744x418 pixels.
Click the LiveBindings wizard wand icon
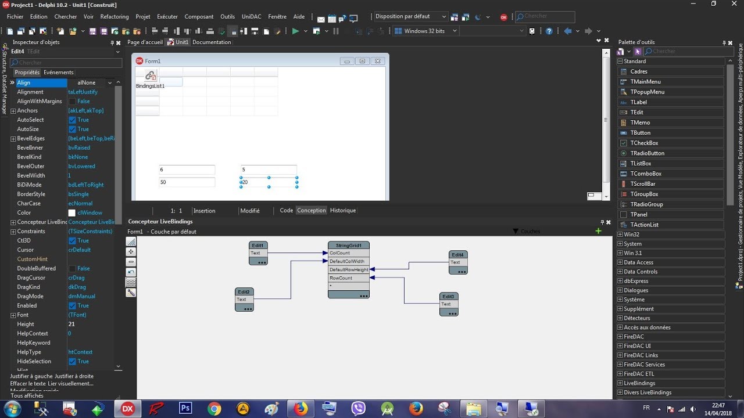tap(131, 293)
